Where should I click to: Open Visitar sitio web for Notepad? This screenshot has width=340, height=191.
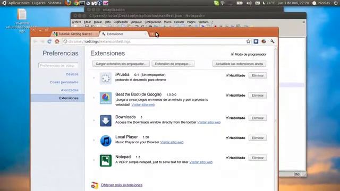[x=201, y=162]
